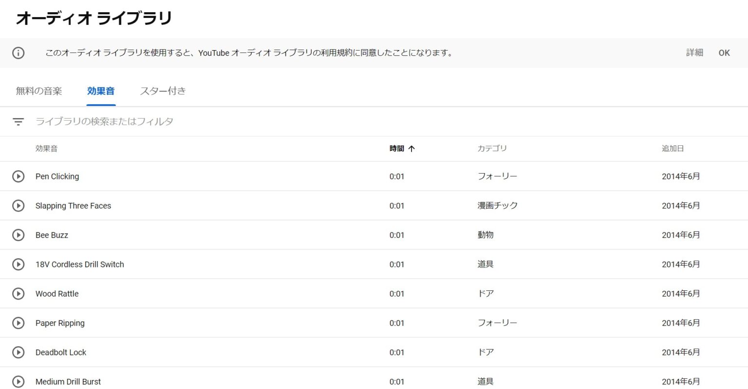Play the Pen Clicking sound effect

[x=18, y=177]
